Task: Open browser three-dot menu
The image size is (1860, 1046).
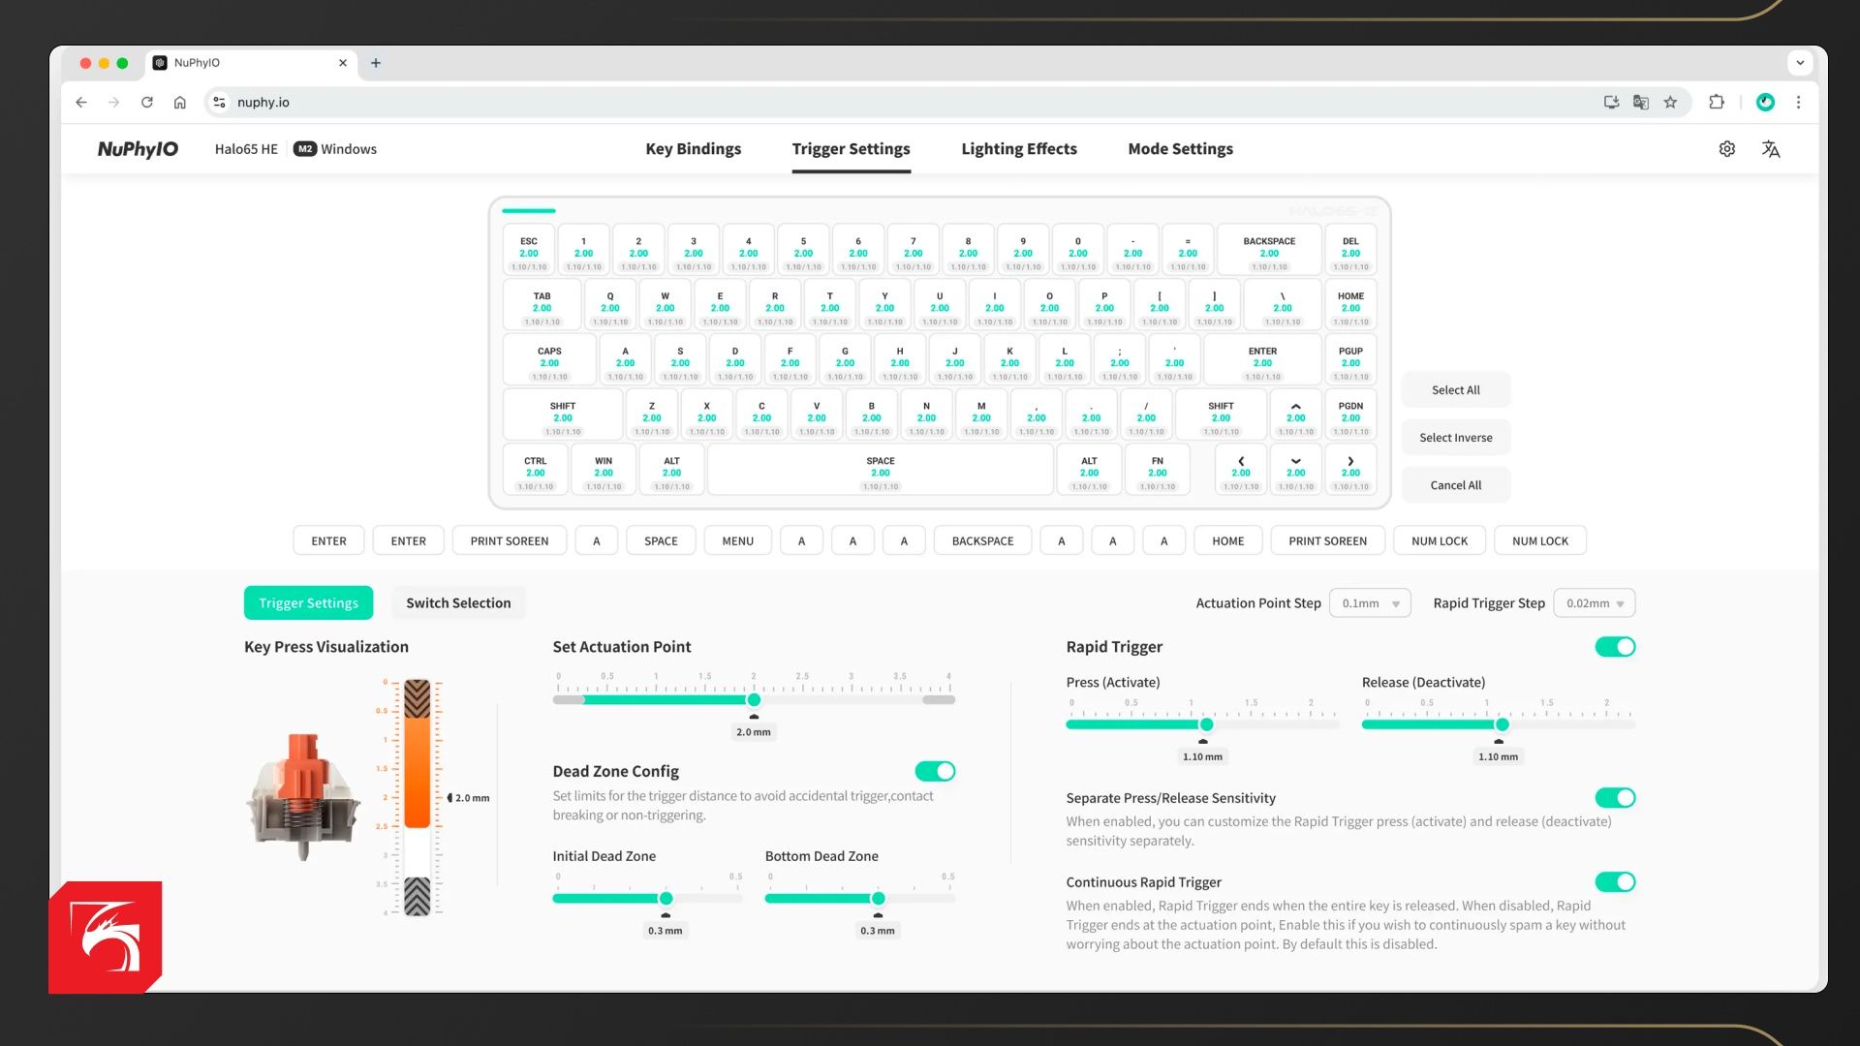Action: coord(1798,102)
